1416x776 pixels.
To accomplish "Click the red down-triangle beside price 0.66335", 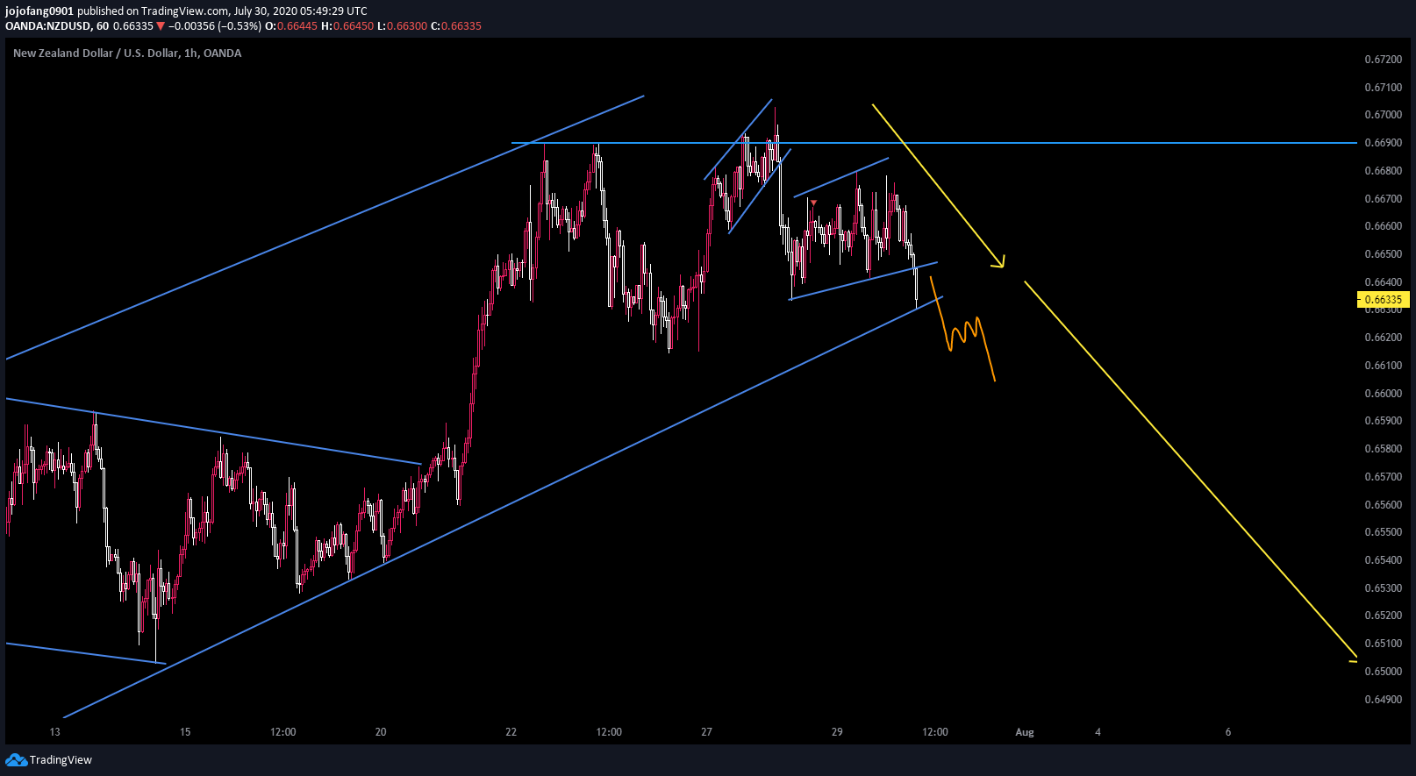I will click(x=161, y=26).
